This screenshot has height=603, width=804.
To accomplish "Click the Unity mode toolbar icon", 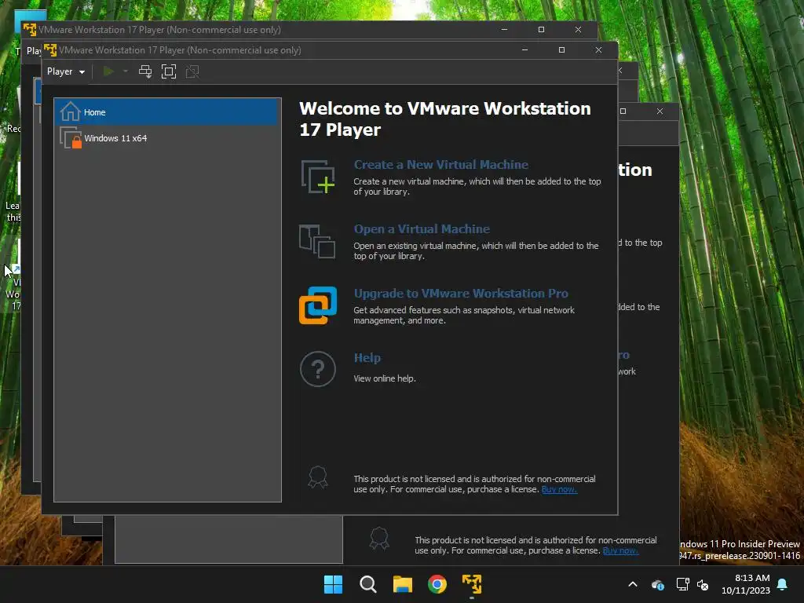I will coord(192,71).
